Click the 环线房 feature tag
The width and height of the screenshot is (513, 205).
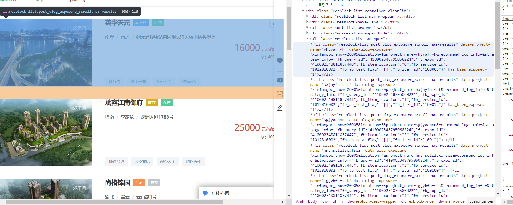[x=114, y=82]
